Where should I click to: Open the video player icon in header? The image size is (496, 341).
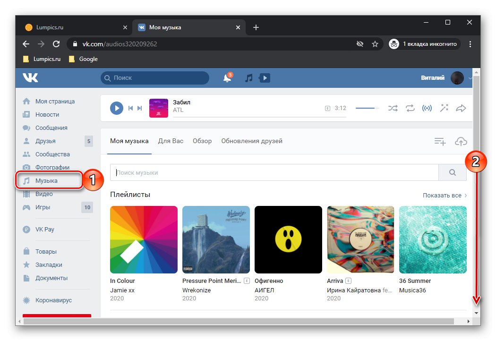265,78
